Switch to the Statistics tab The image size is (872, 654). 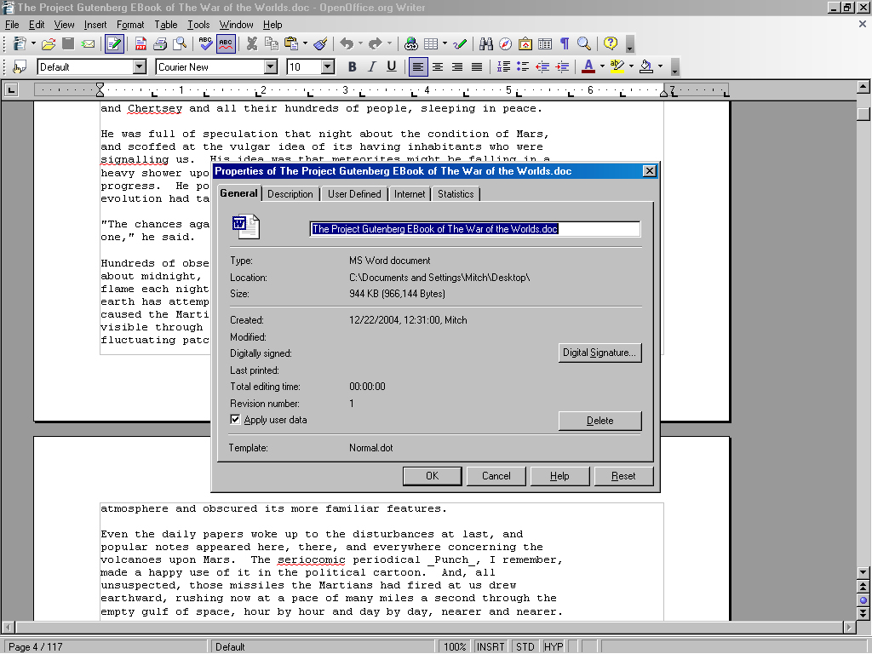point(456,194)
